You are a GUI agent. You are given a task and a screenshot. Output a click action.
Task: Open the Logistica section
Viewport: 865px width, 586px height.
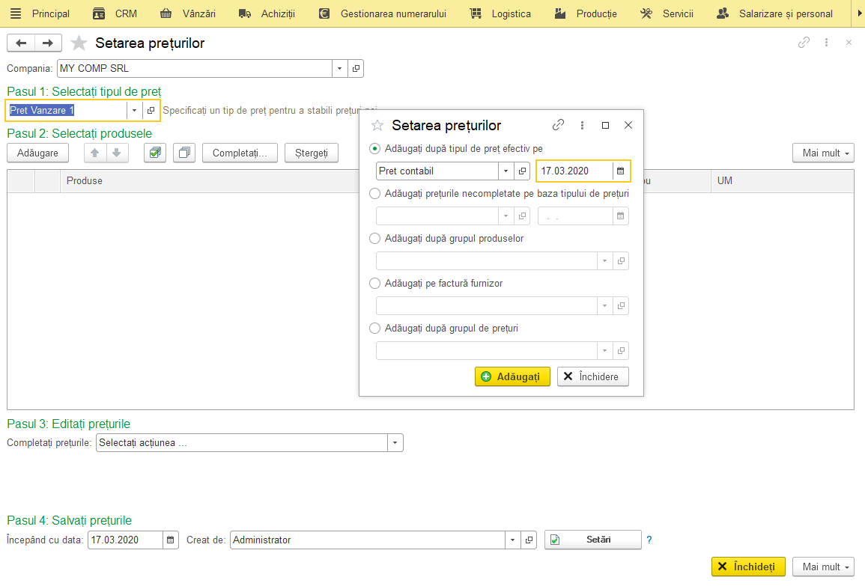click(x=500, y=13)
